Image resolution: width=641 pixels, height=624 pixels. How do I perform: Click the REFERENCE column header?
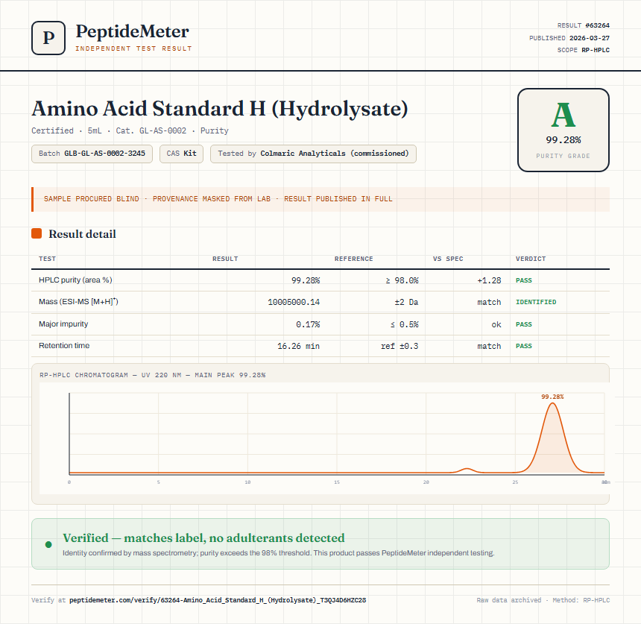pyautogui.click(x=353, y=259)
